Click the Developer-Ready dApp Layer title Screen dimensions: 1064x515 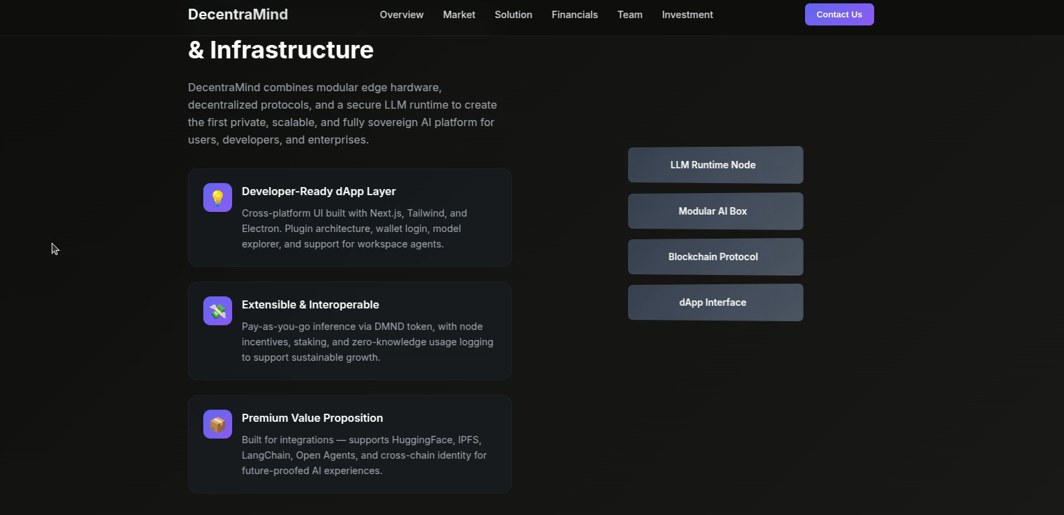tap(319, 192)
